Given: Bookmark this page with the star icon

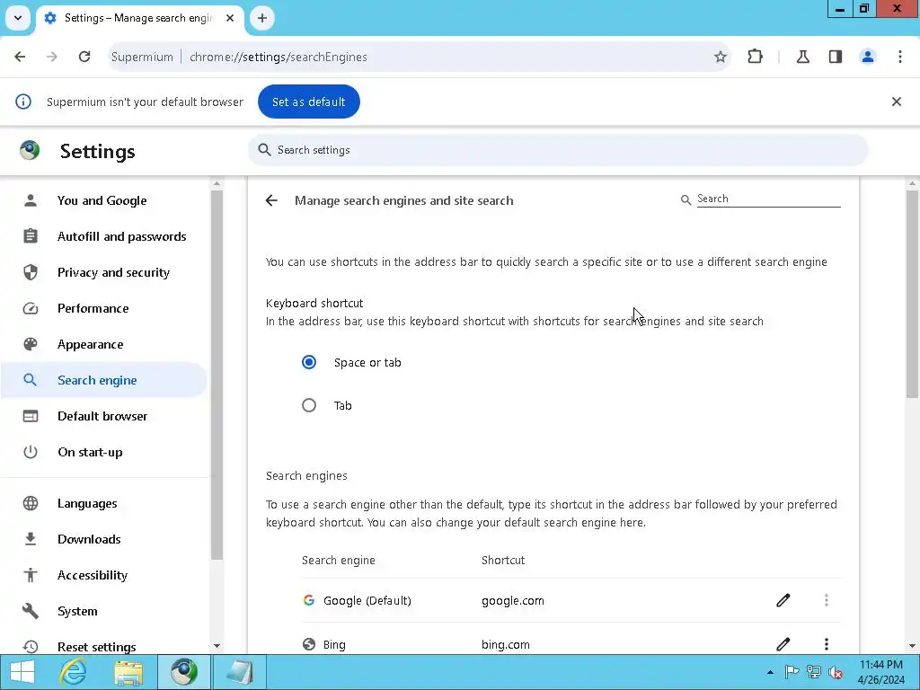Looking at the screenshot, I should click(720, 57).
